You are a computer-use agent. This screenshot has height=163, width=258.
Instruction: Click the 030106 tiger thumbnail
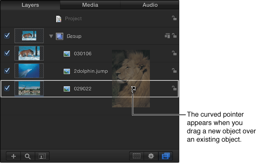[29, 53]
